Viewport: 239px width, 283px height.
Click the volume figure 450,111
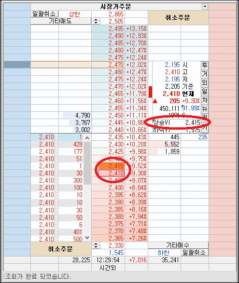point(169,108)
